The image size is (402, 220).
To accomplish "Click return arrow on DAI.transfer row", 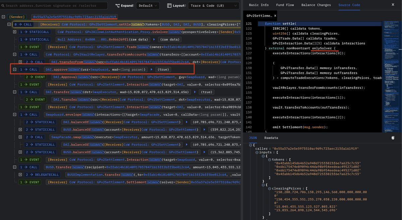I will (x=195, y=92).
